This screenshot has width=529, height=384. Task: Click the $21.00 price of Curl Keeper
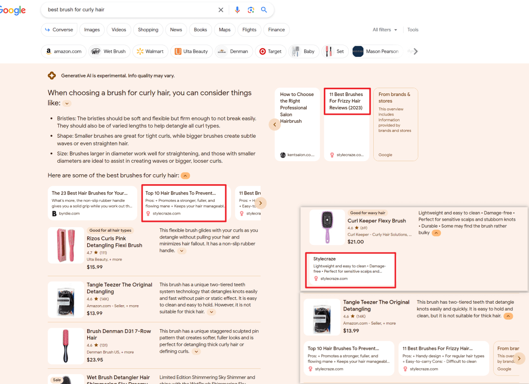pyautogui.click(x=356, y=242)
